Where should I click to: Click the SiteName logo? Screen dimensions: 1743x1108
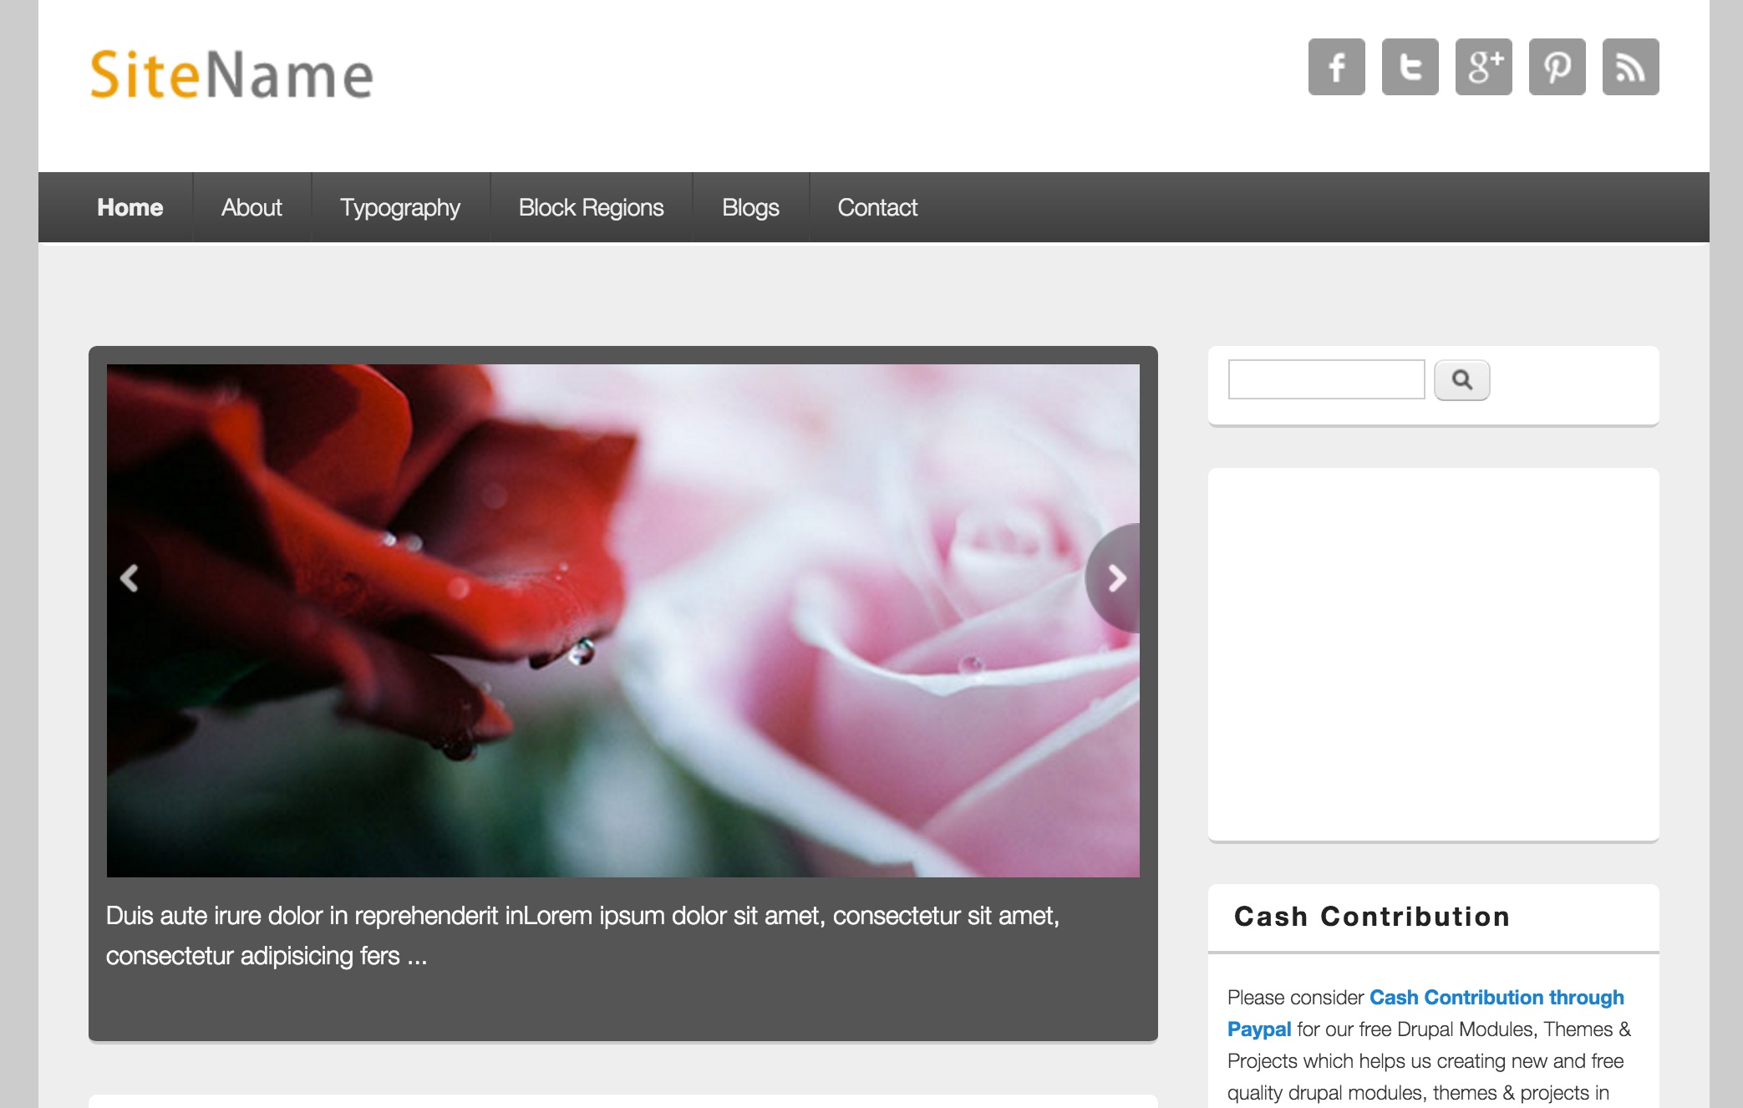231,75
